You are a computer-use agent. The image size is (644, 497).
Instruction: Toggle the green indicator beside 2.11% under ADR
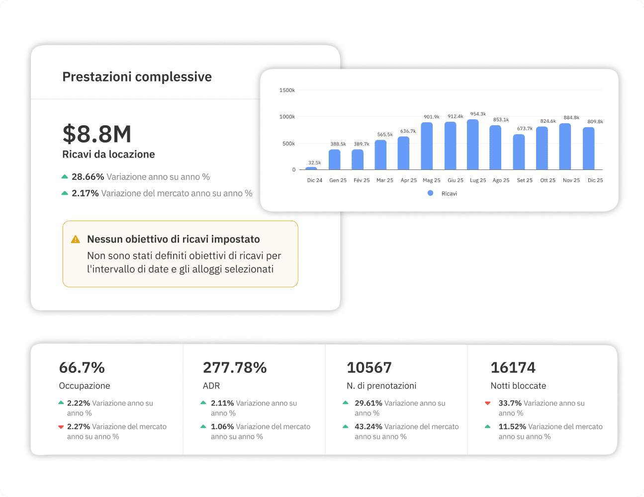tap(204, 403)
